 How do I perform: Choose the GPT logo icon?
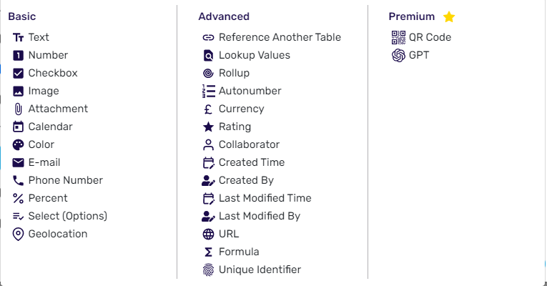click(x=398, y=55)
